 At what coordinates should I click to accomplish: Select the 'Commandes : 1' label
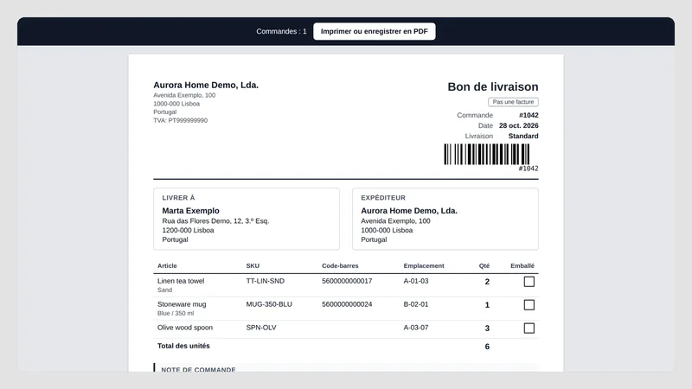(x=281, y=31)
